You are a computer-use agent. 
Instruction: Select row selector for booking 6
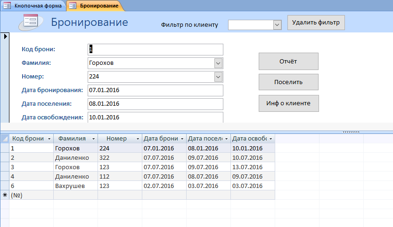5,186
